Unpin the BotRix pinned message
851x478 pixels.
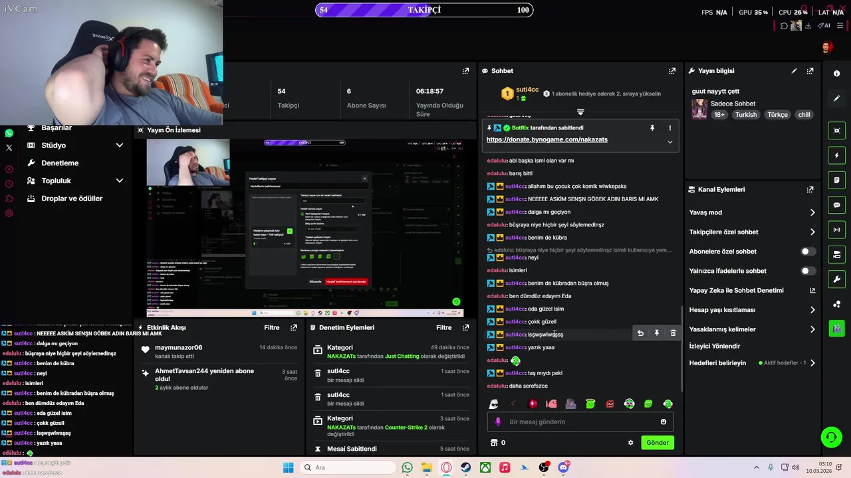652,127
